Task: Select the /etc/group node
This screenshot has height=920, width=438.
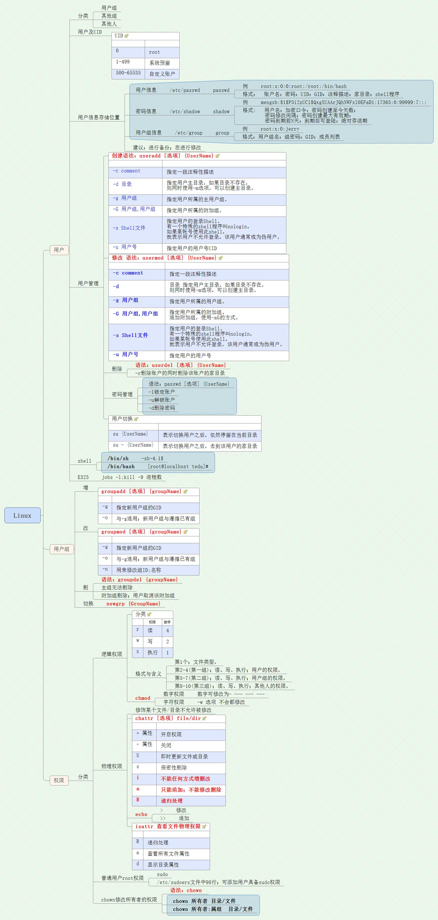Action: click(189, 133)
